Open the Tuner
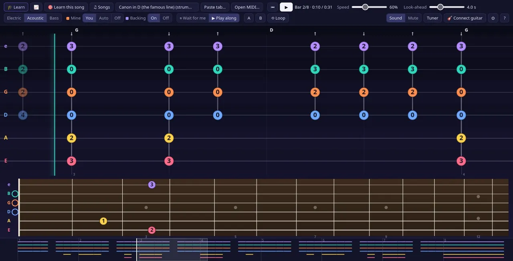This screenshot has height=261, width=513. point(432,18)
